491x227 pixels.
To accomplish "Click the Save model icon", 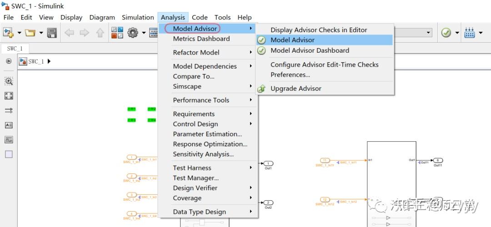I will 52,33.
